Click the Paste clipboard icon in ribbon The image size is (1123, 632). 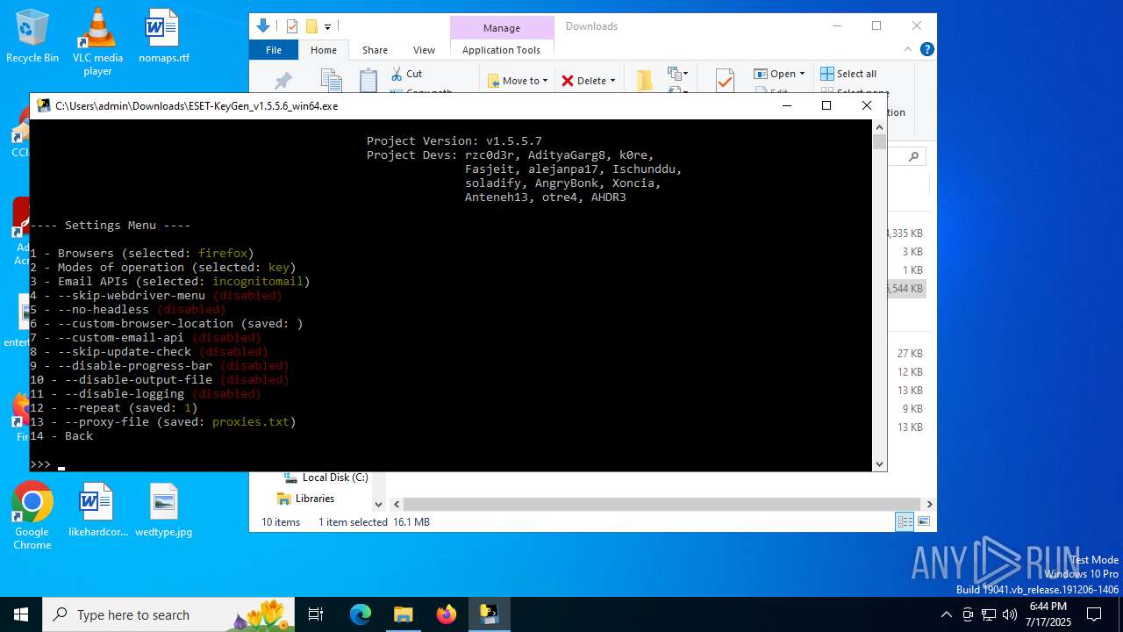pos(368,81)
